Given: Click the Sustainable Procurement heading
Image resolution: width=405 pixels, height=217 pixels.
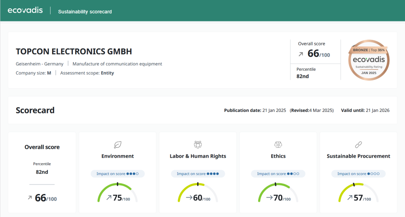Looking at the screenshot, I should tap(358, 156).
